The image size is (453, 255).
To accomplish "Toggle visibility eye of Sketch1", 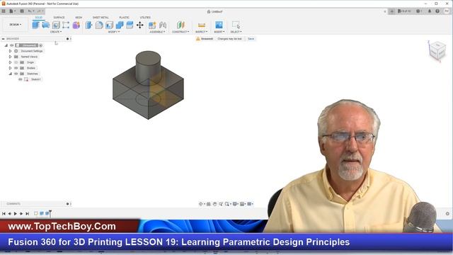I will (21, 79).
